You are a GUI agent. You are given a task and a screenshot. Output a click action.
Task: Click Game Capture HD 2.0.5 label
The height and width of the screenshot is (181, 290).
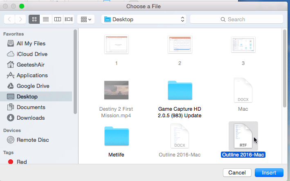[x=180, y=112]
